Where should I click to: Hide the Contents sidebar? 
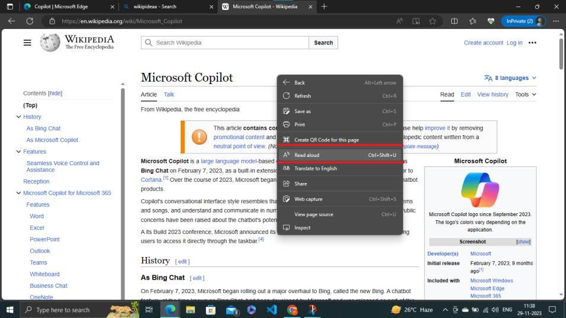55,93
